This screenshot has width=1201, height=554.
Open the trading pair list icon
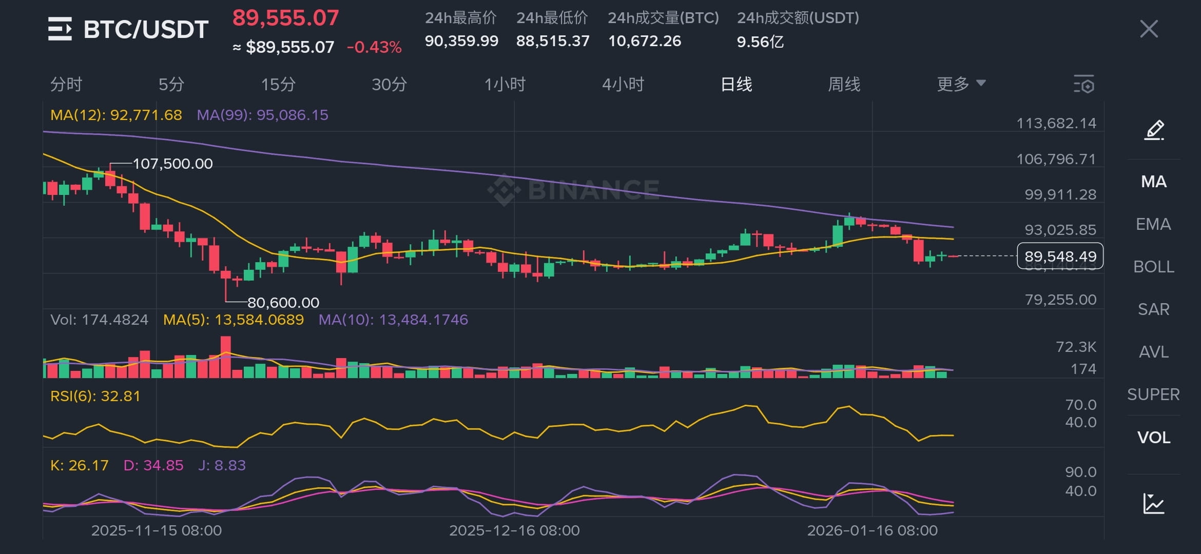pyautogui.click(x=60, y=29)
